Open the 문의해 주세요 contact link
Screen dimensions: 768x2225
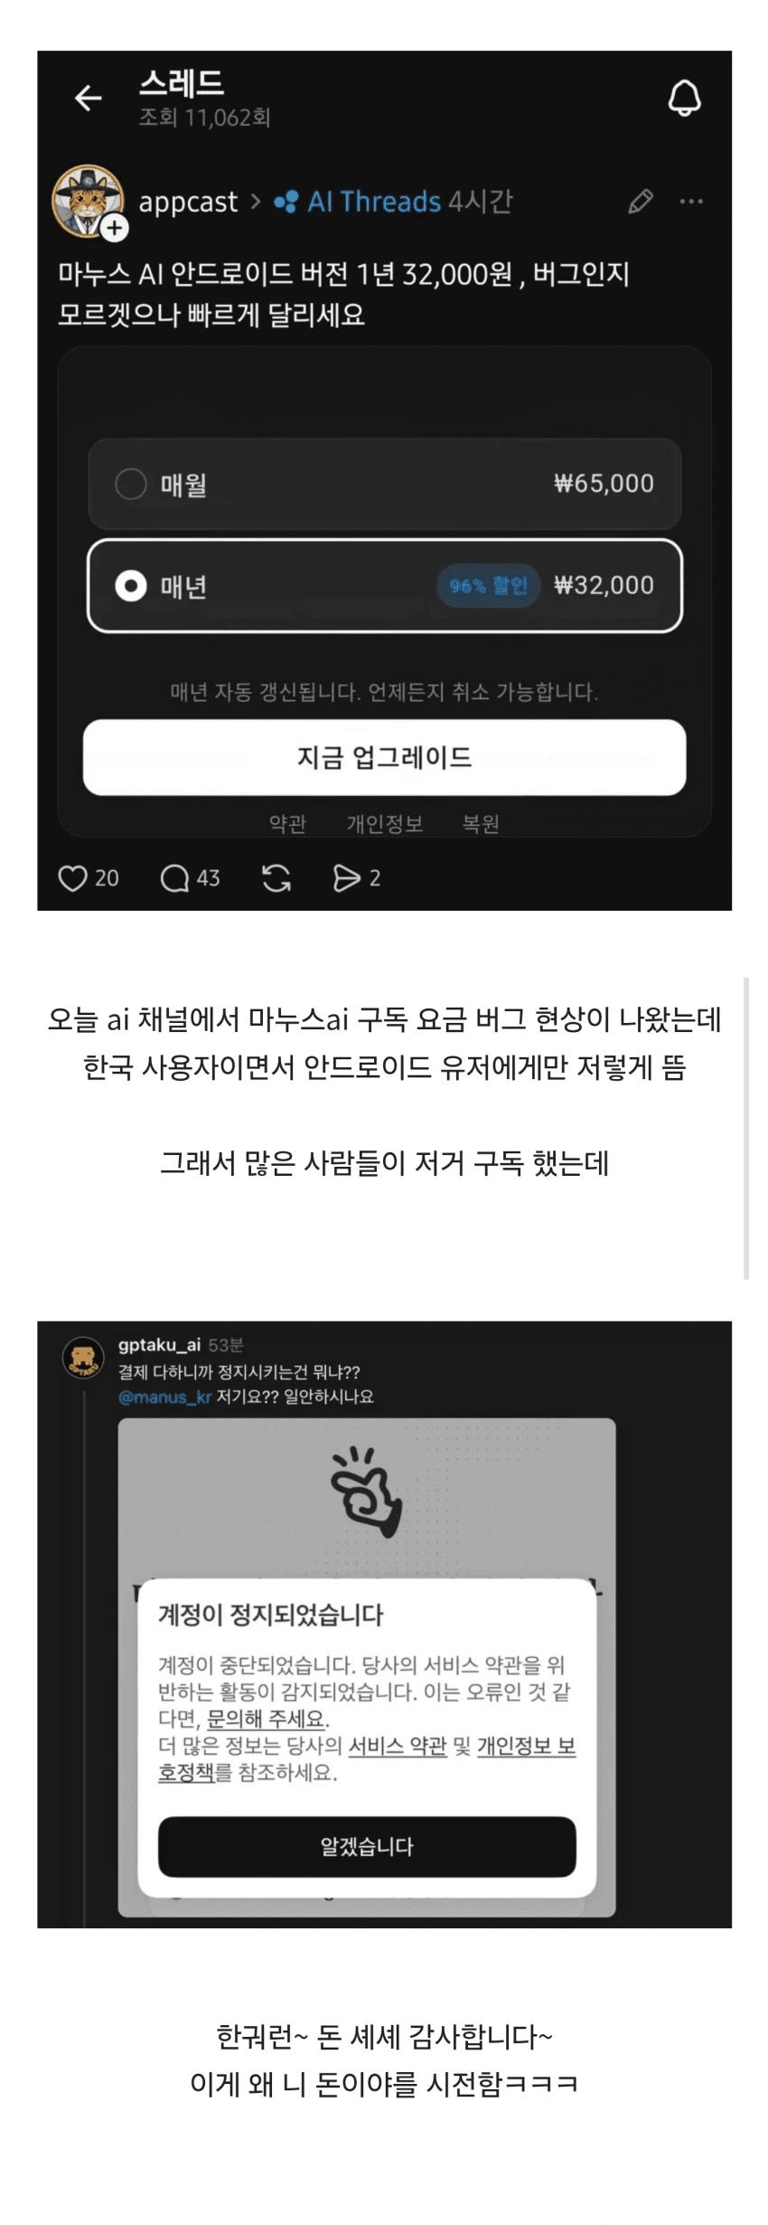(x=266, y=1718)
